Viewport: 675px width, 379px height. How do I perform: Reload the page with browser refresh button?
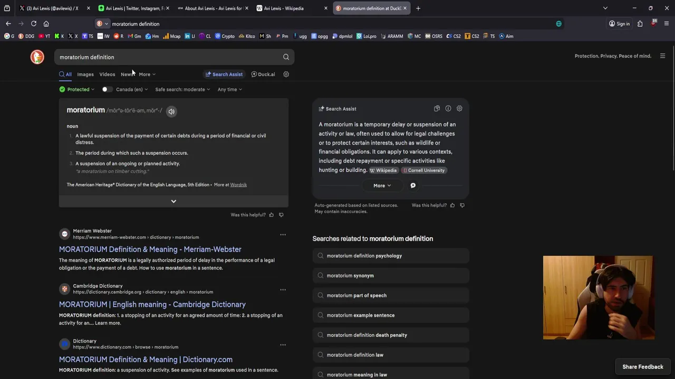(34, 24)
